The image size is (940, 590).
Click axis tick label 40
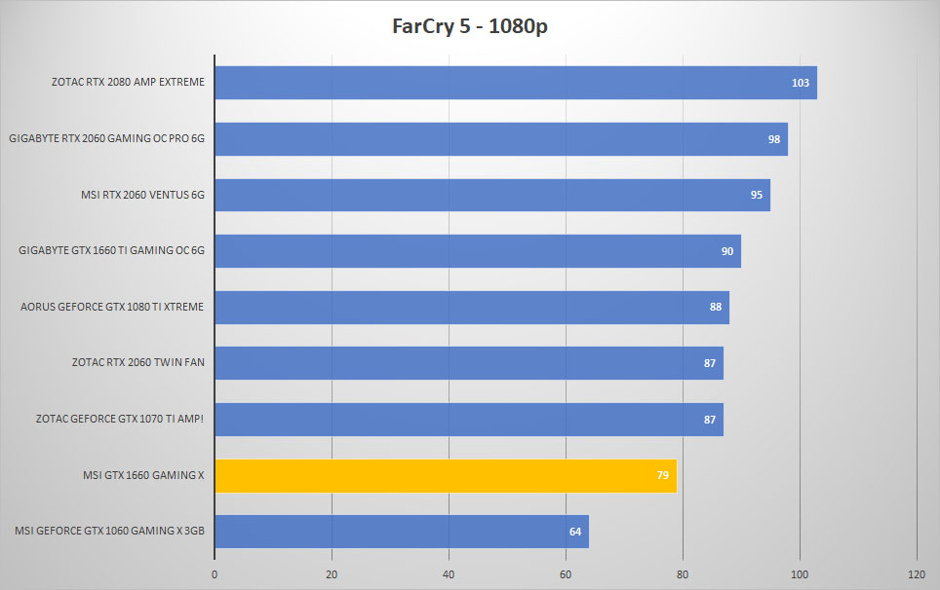449,574
